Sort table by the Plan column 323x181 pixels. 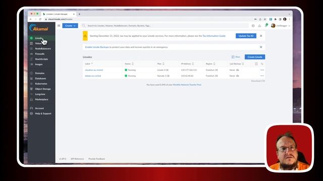[x=160, y=64]
